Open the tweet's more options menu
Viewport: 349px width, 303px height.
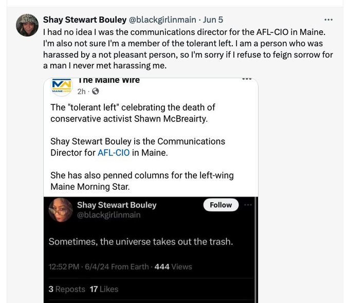(x=328, y=20)
